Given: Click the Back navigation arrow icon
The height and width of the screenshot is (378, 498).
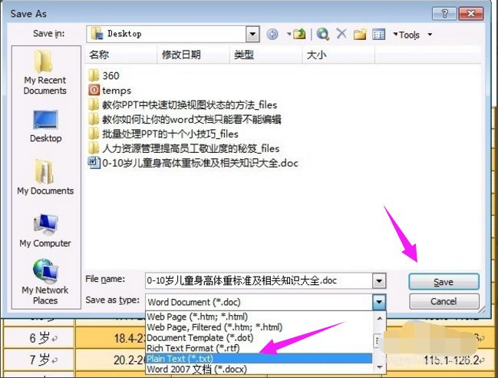Looking at the screenshot, I should point(272,35).
